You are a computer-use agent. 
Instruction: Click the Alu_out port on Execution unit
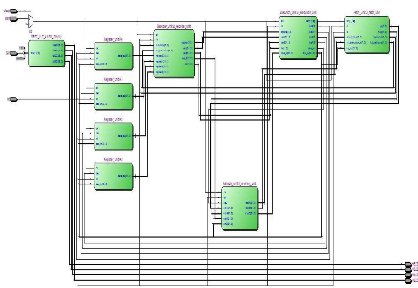point(309,53)
